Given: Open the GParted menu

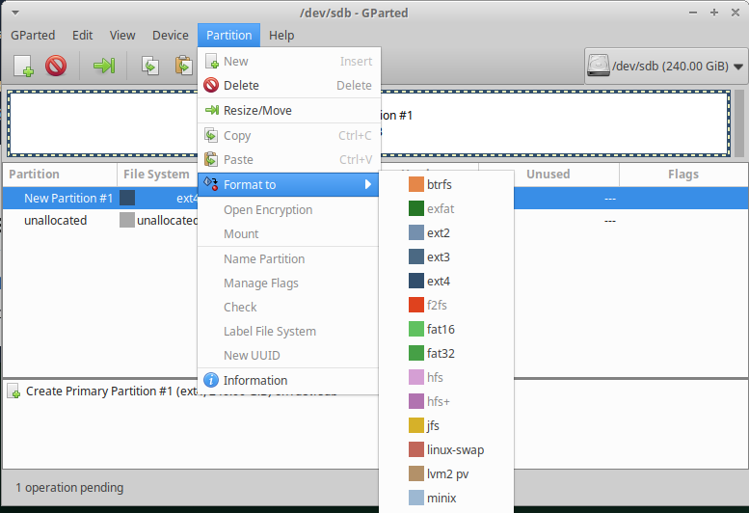Looking at the screenshot, I should point(33,36).
